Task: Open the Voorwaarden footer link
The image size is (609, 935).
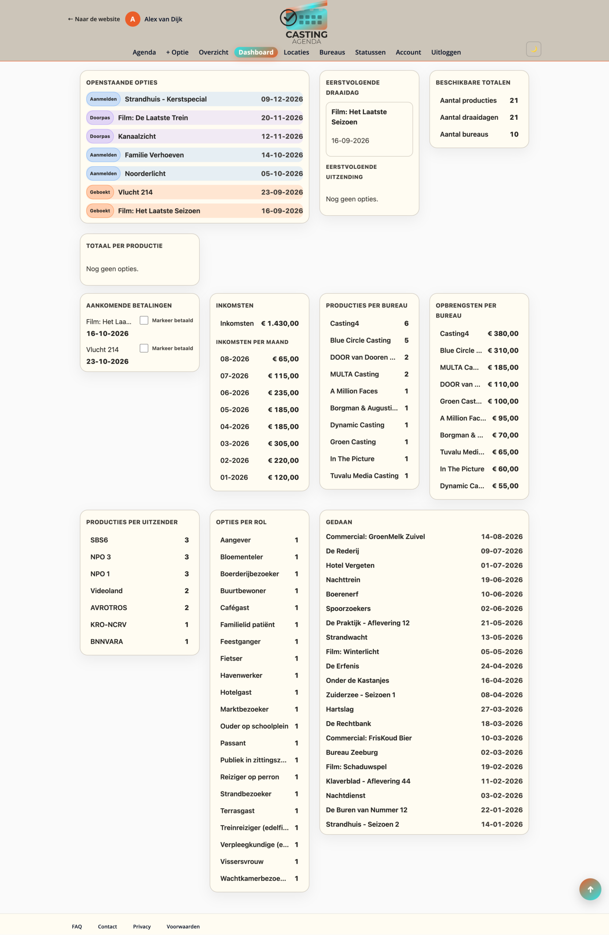Action: [183, 926]
